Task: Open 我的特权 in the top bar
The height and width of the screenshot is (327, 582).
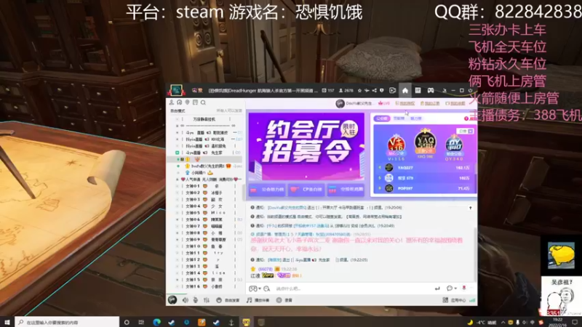Action: point(405,103)
